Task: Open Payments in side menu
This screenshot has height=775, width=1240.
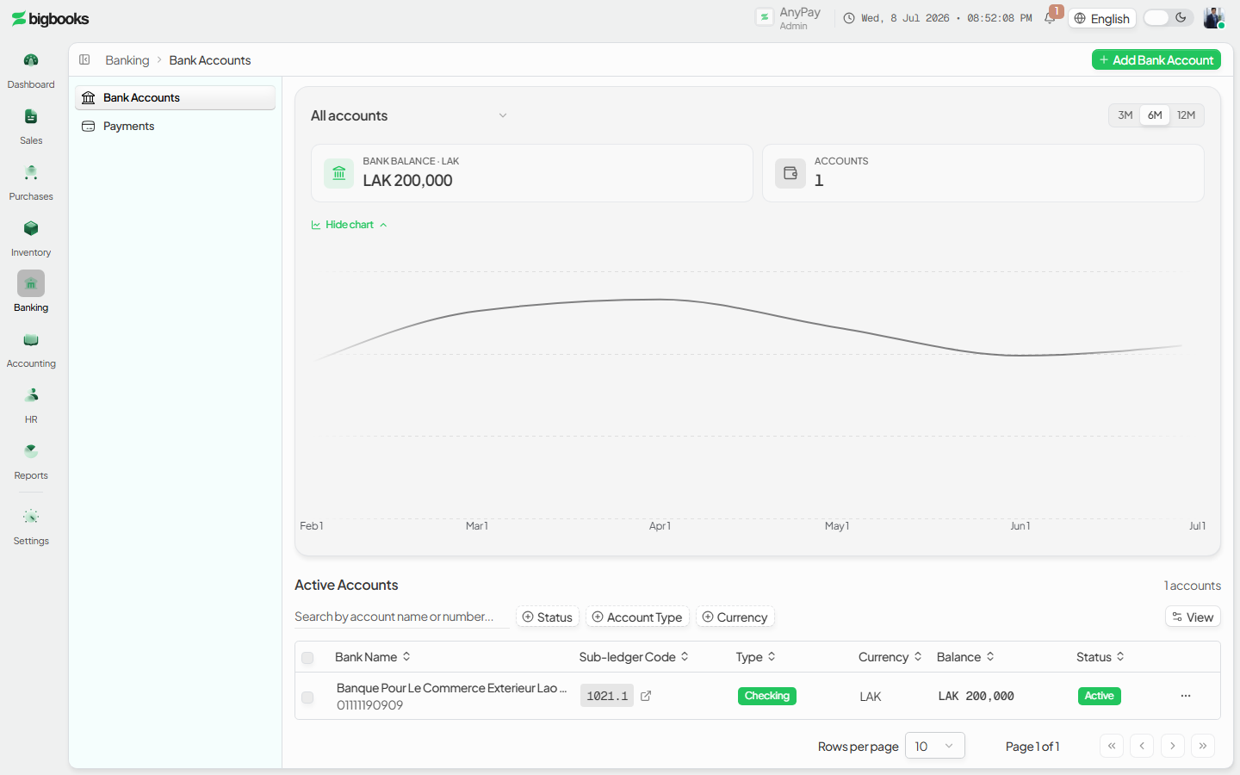Action: (x=175, y=126)
